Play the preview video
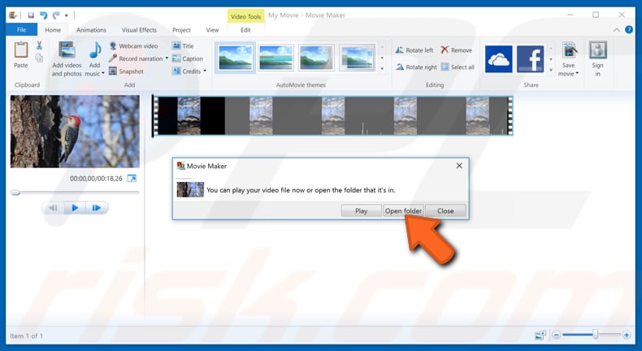Viewport: 642px width, 351px height. (75, 208)
